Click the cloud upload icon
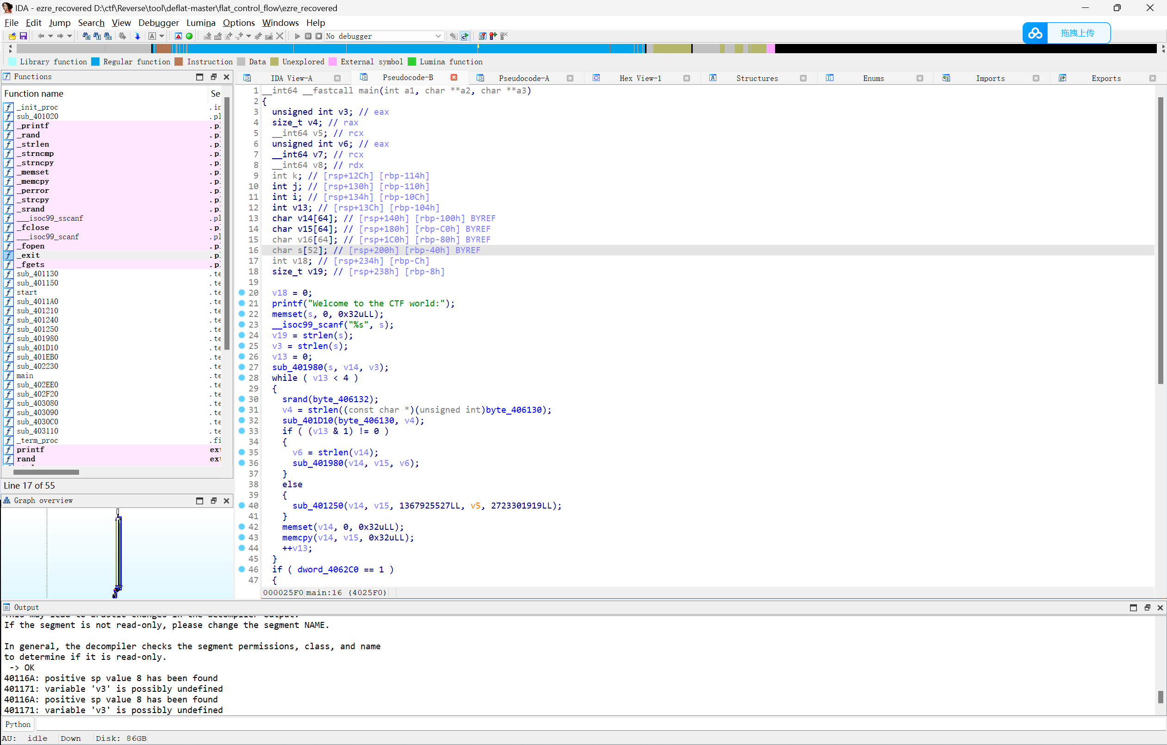 click(1035, 33)
